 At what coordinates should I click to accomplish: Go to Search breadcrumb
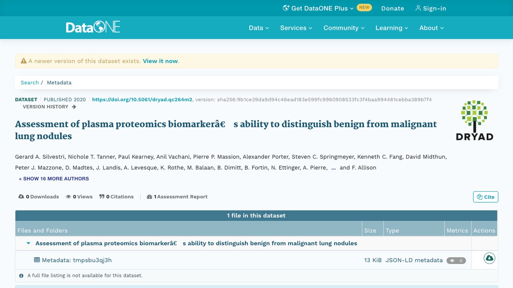point(30,83)
